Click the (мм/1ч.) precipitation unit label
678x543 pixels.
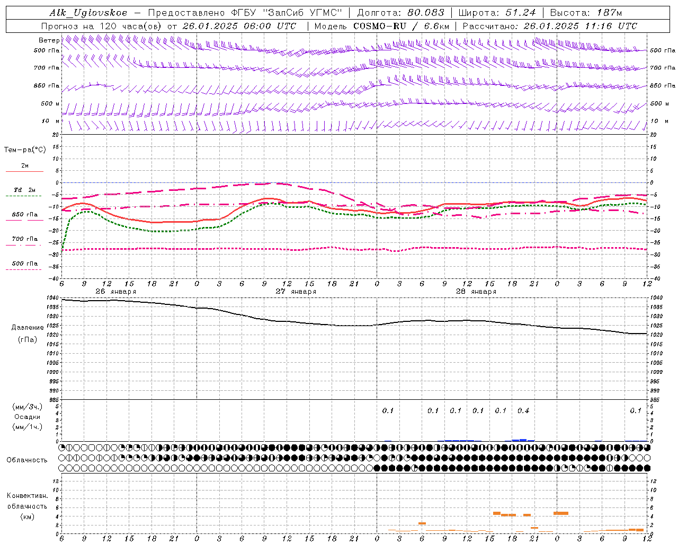pyautogui.click(x=28, y=427)
